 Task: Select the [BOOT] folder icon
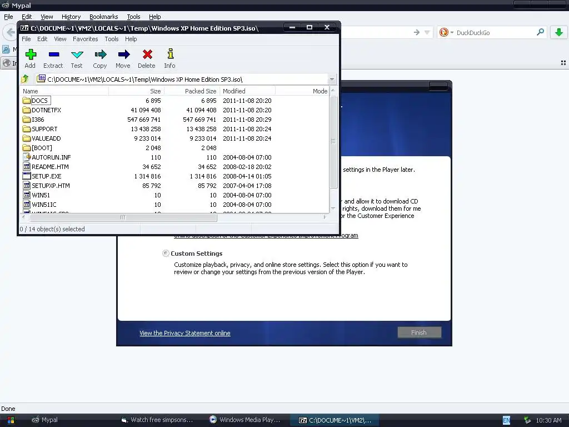pyautogui.click(x=27, y=147)
